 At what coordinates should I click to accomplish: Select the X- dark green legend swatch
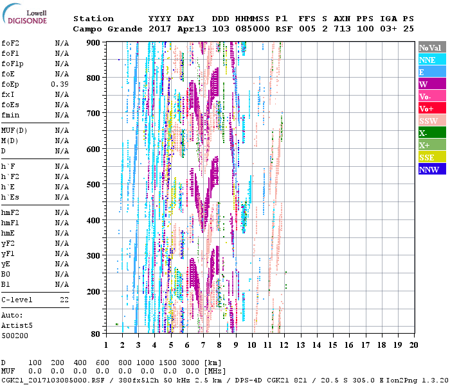tap(432, 133)
